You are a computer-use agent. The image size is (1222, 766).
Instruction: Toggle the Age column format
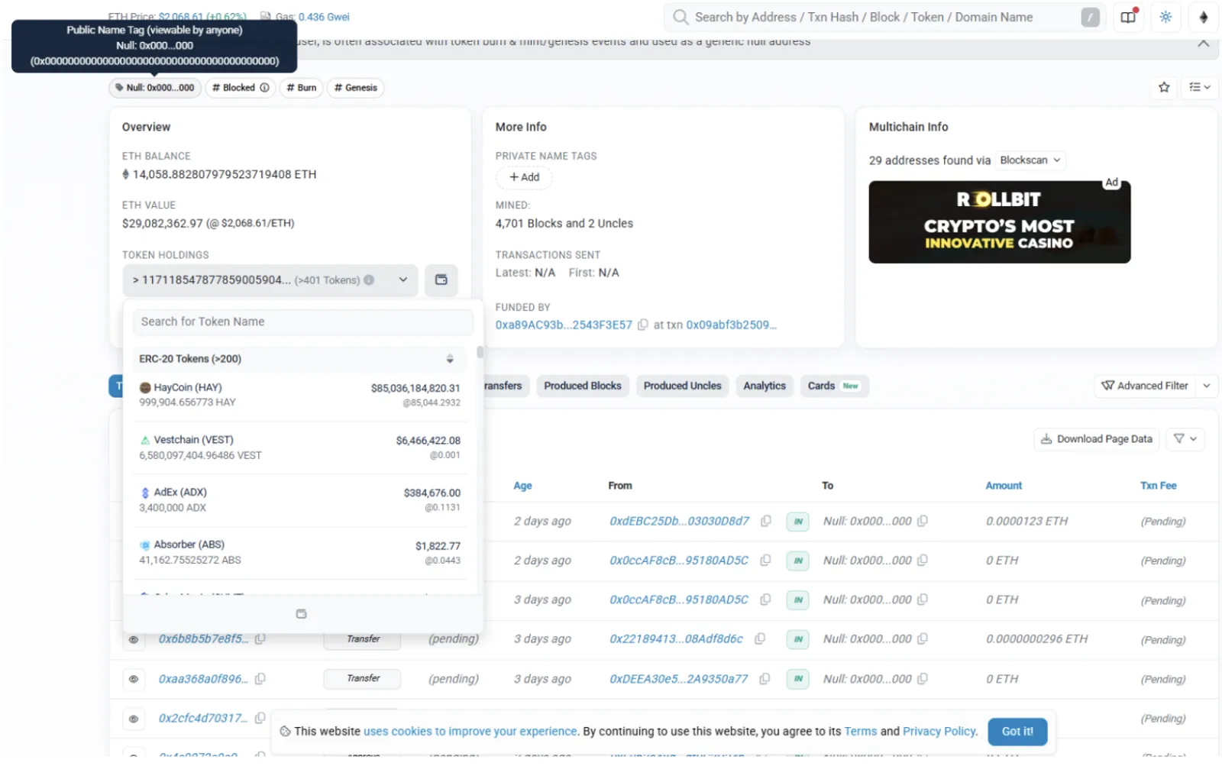pos(523,486)
